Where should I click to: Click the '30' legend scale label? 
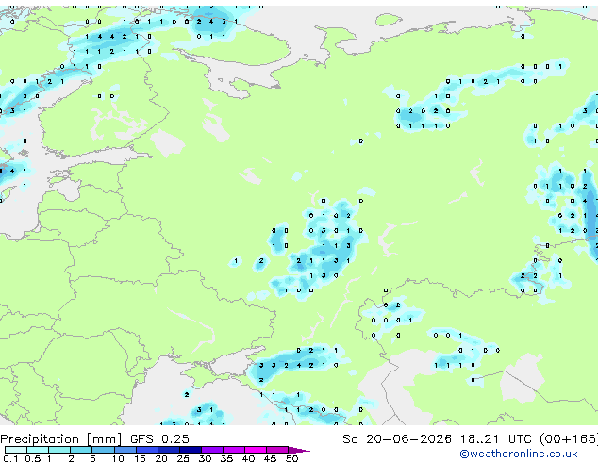[x=205, y=458]
